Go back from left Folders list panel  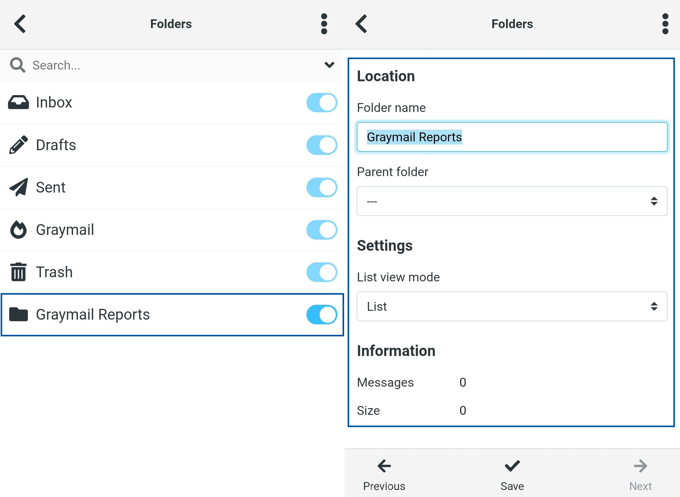[20, 24]
